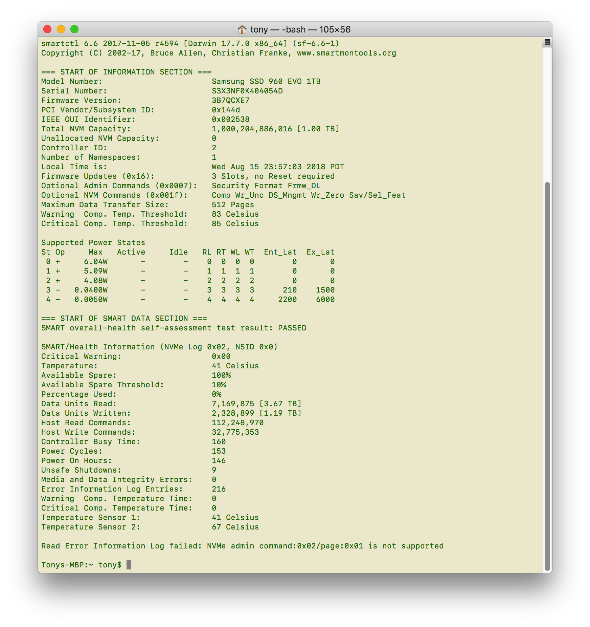Image resolution: width=590 pixels, height=627 pixels.
Task: Click the 'Unallocated NVM Capacity:' label
Action: pos(100,138)
